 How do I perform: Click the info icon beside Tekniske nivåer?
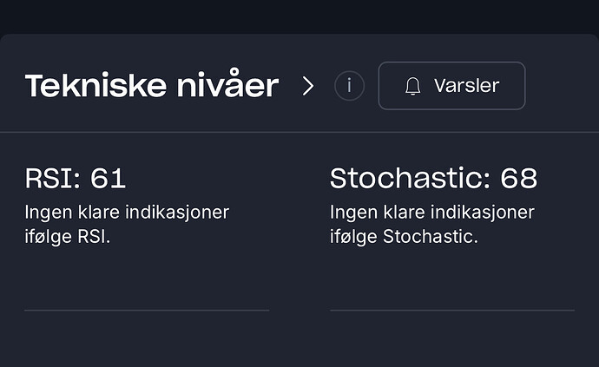tap(349, 86)
